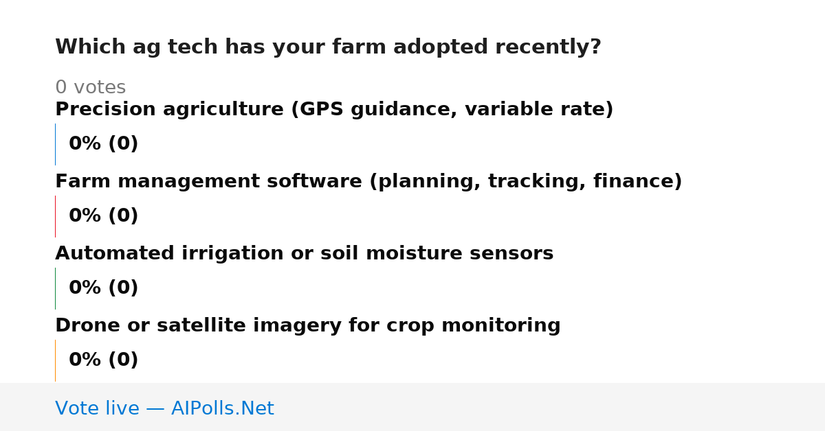Click the 0% (0) result under Precision agriculture

pos(104,144)
